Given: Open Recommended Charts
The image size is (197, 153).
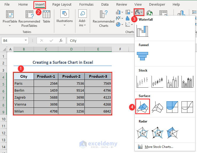Looking at the screenshot, I should [103, 19].
